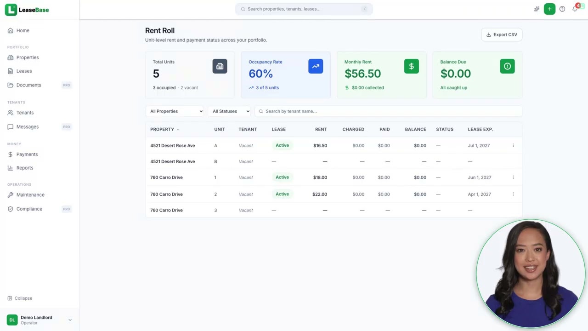Click the LeaseBase logo icon
Viewport: 588px width, 331px height.
pyautogui.click(x=11, y=10)
